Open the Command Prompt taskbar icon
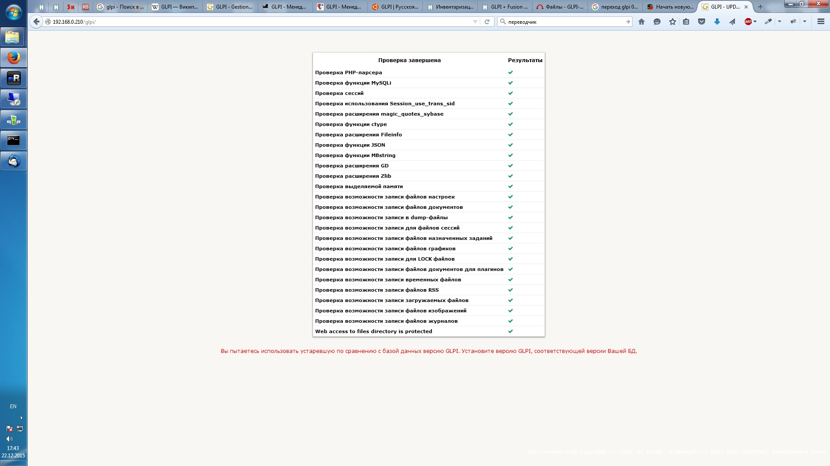 (13, 140)
